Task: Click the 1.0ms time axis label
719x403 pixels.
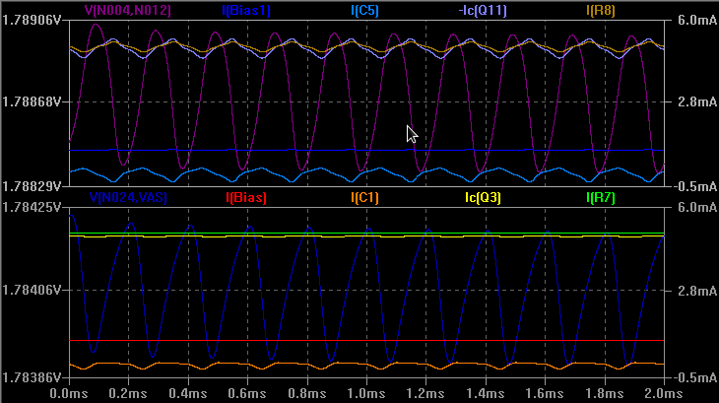Action: [x=366, y=393]
